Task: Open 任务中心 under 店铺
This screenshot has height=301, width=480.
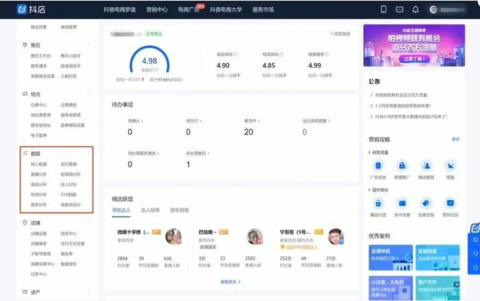Action: [x=39, y=274]
